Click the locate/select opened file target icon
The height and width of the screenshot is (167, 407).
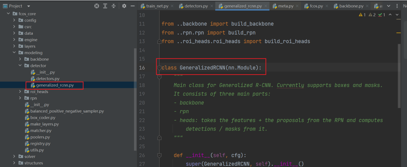tap(97, 6)
